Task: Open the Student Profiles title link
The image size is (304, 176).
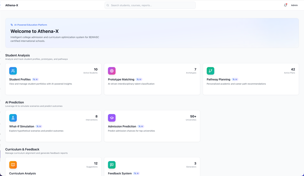Action: pos(20,79)
